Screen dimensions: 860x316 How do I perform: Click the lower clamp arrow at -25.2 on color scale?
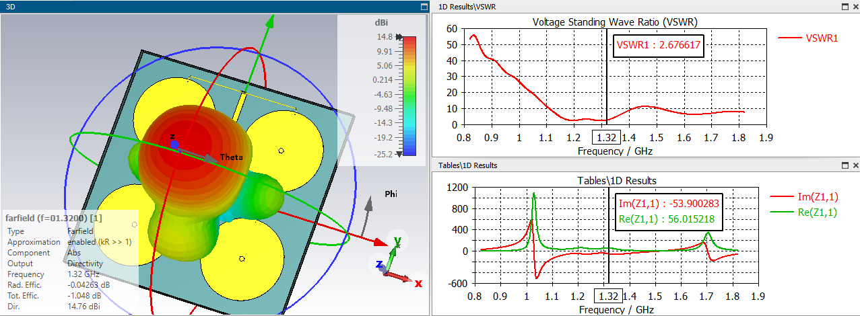click(399, 153)
